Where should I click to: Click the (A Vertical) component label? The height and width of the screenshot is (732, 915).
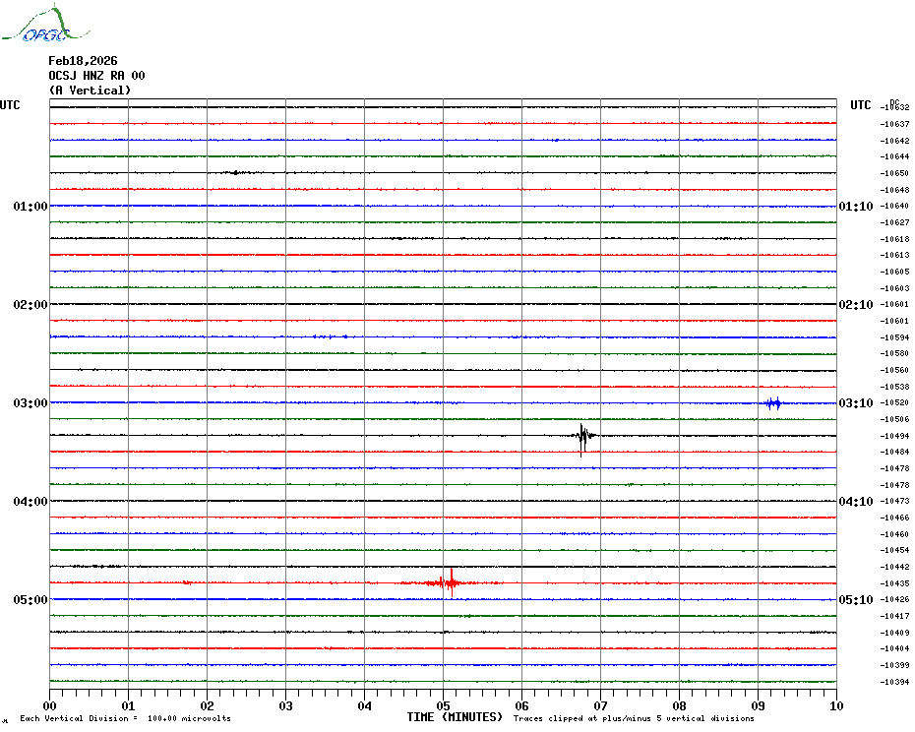tap(90, 91)
